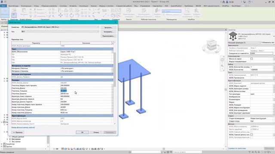Click the 'Копировать' button
The height and width of the screenshot is (154, 275).
[x=108, y=32]
